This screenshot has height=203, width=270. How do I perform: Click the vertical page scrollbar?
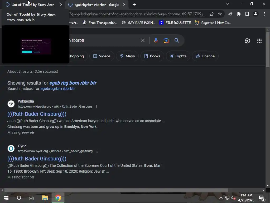(268, 49)
